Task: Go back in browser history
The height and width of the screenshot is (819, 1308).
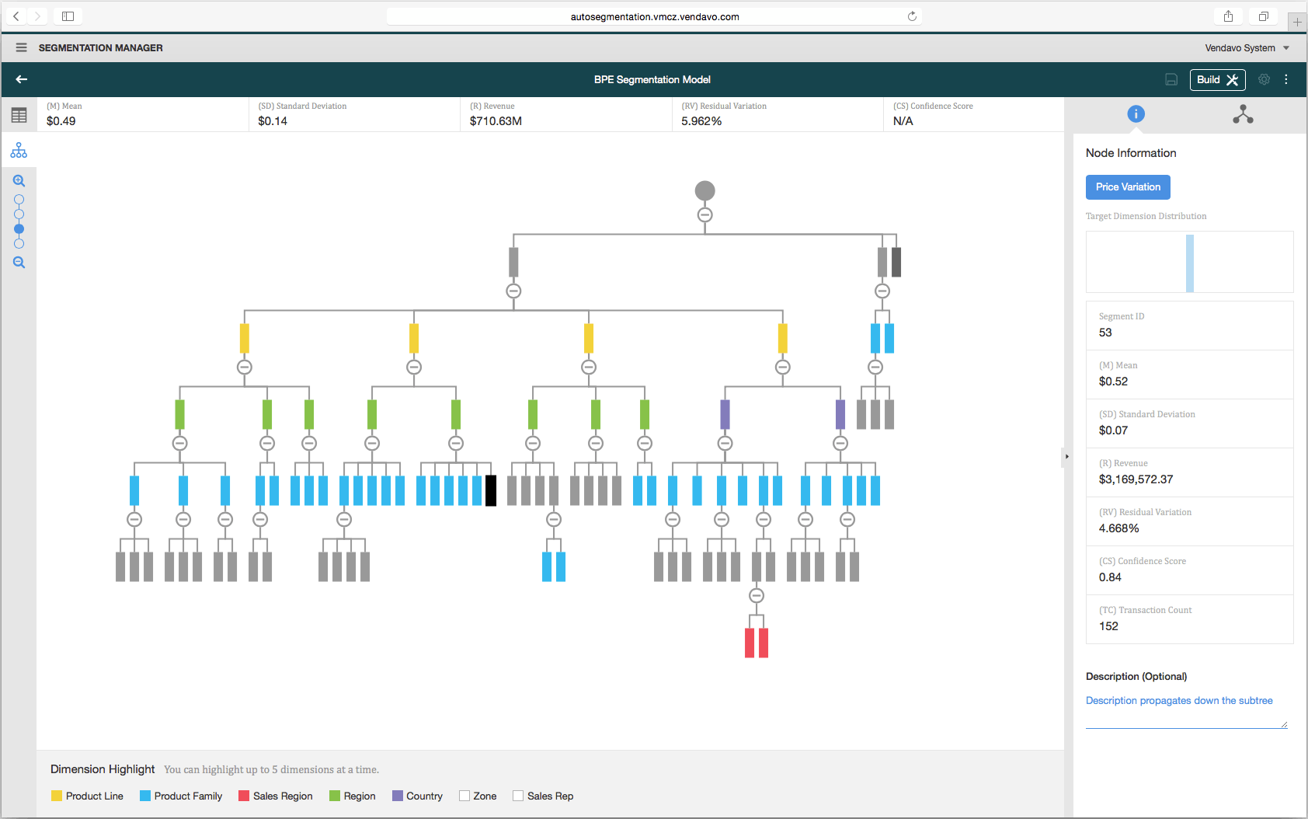Action: pos(16,16)
